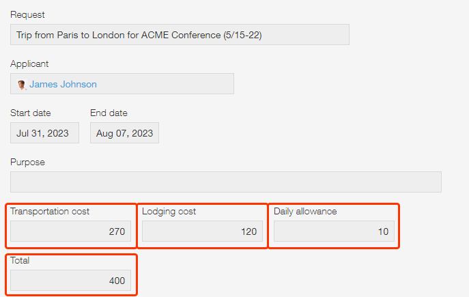Open the James Johnson applicant link
Image resolution: width=469 pixels, height=297 pixels.
(63, 85)
